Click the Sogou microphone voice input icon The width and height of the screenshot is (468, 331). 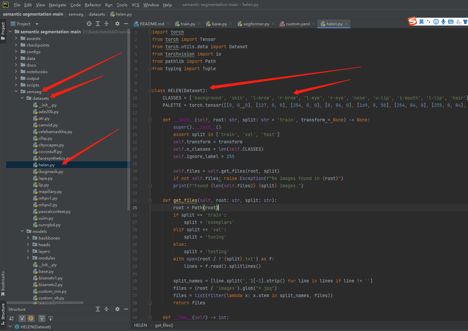(x=443, y=22)
